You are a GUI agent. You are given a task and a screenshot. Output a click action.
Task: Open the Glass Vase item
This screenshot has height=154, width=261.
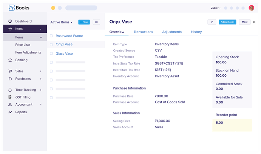64,54
